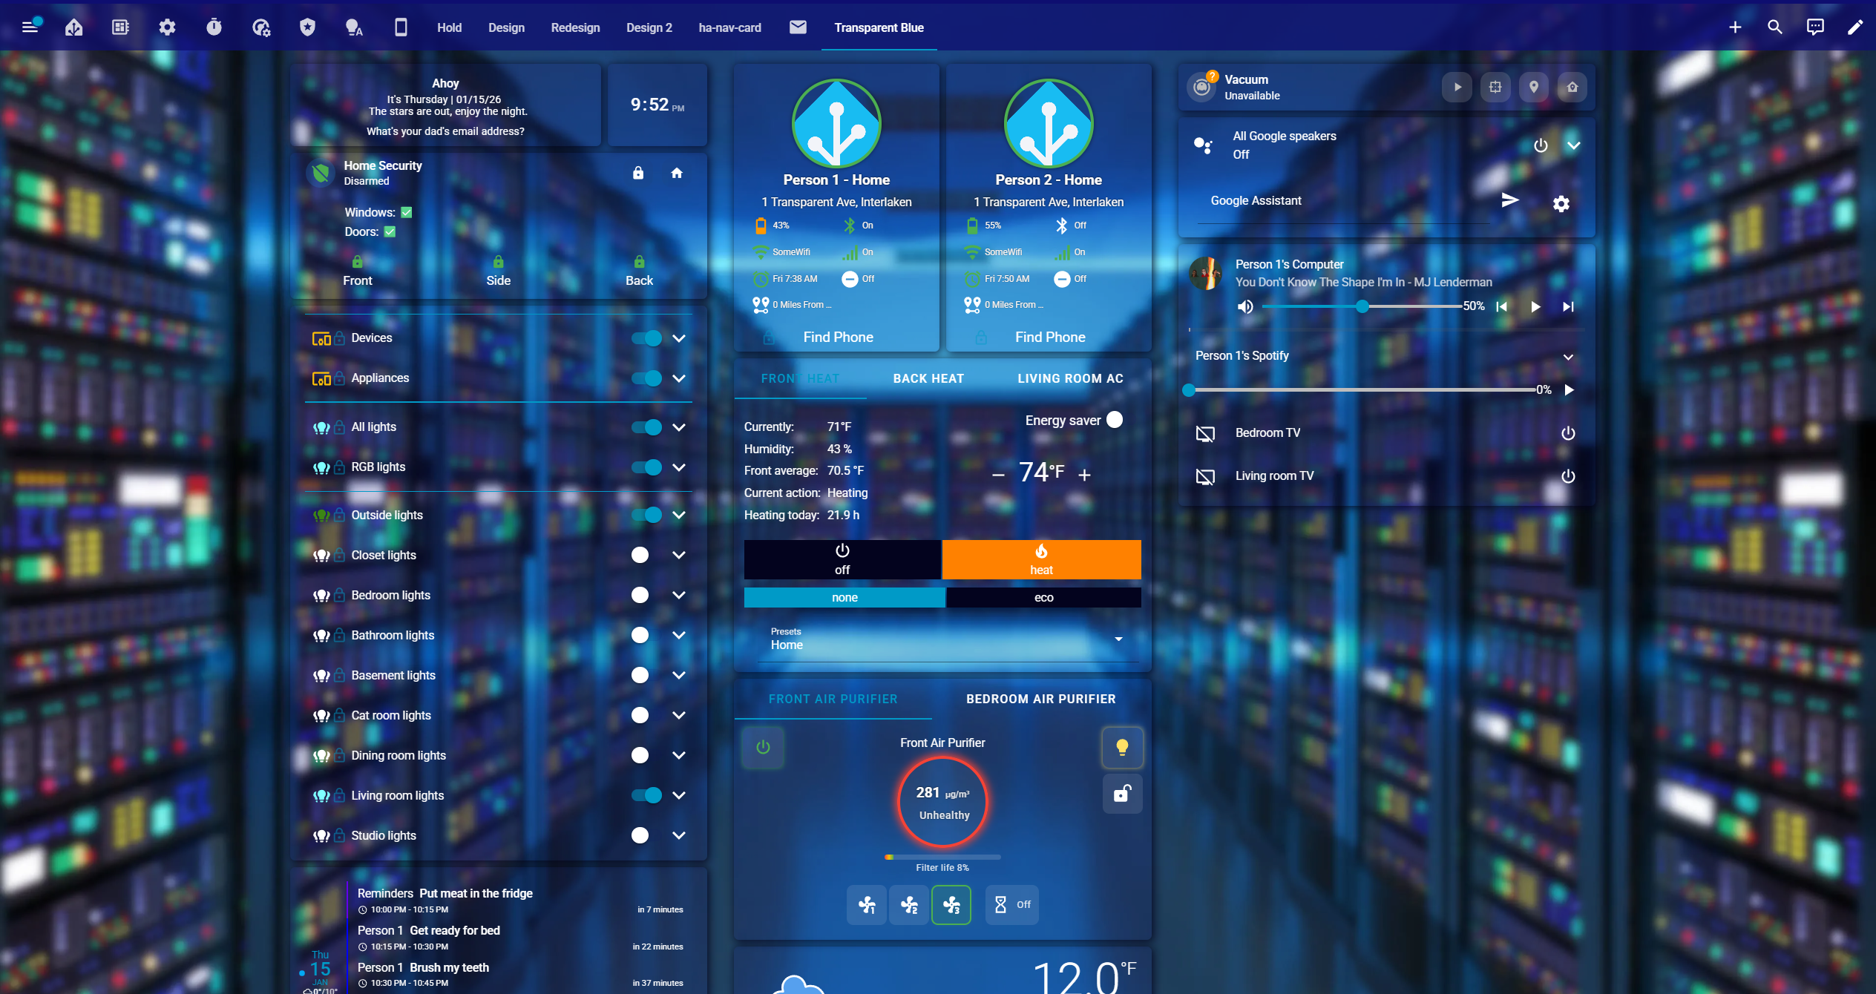Turn off the Living room lights toggle
This screenshot has height=994, width=1876.
(646, 795)
